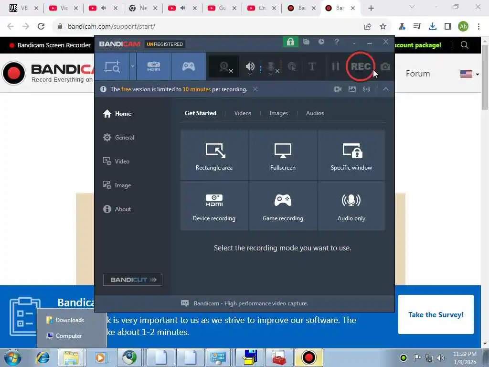The width and height of the screenshot is (489, 367).
Task: Select screen recording mode icon in Bandicam toolbar
Action: [112, 66]
